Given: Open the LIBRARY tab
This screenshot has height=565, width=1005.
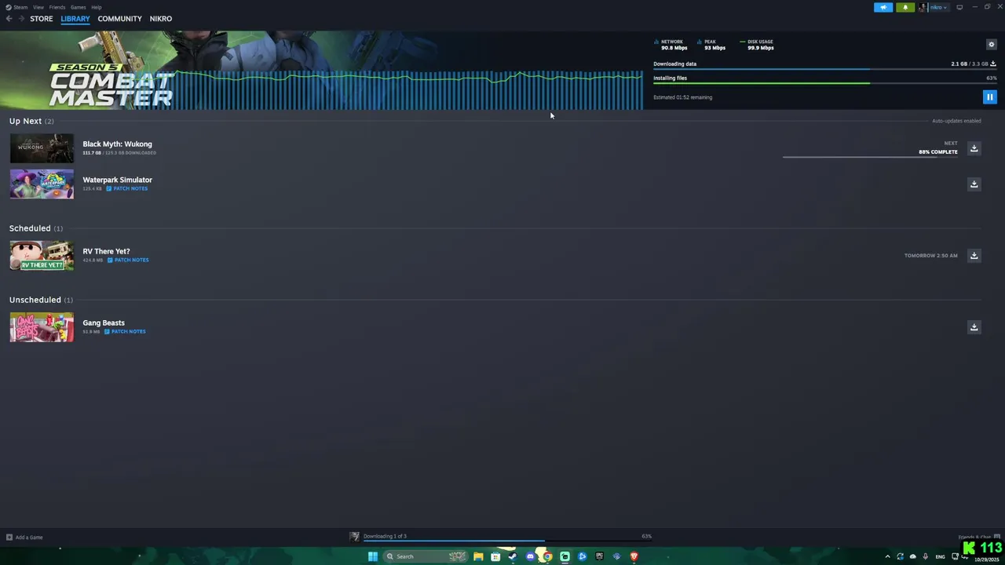Looking at the screenshot, I should click(x=75, y=19).
